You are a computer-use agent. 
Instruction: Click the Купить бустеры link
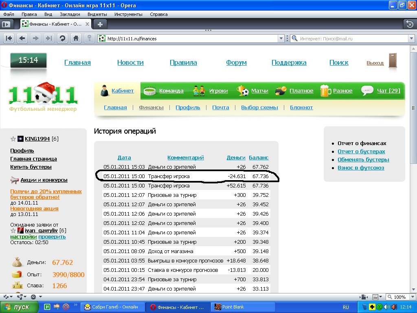coord(31,167)
